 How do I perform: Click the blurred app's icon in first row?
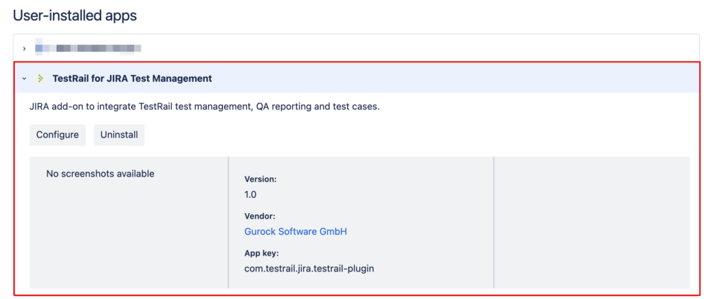pos(40,48)
